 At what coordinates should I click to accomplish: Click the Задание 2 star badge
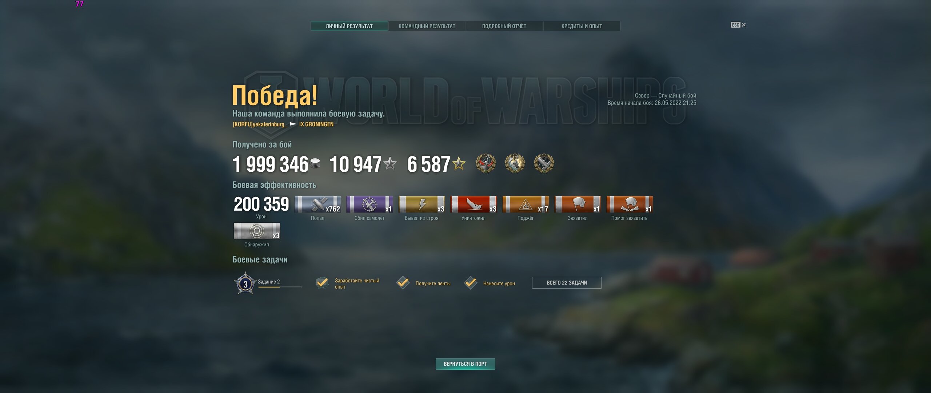[x=245, y=283]
